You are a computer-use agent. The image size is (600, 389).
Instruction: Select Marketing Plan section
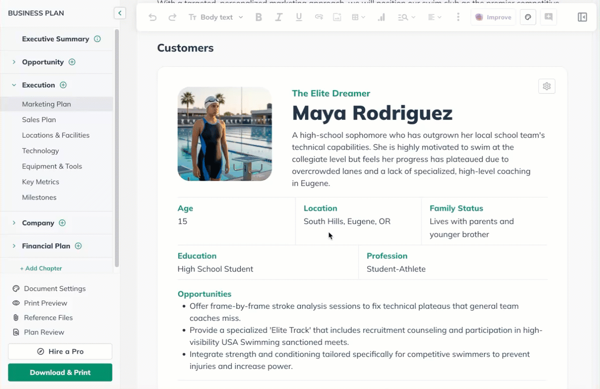57,104
